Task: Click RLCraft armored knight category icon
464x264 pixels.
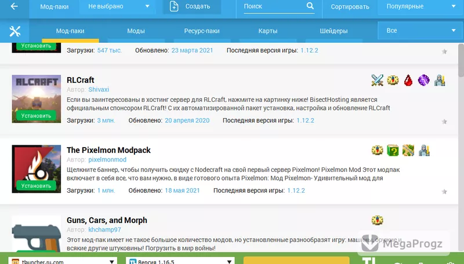Action: 440,80
